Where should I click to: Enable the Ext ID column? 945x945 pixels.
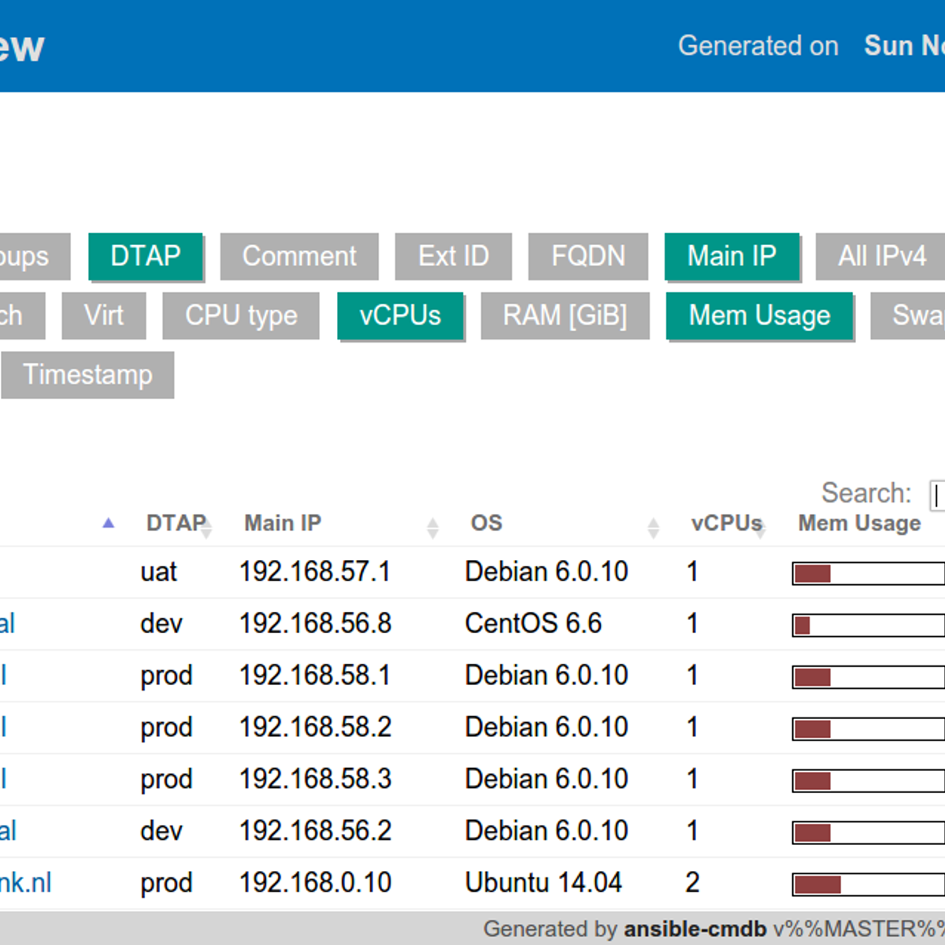tap(453, 256)
